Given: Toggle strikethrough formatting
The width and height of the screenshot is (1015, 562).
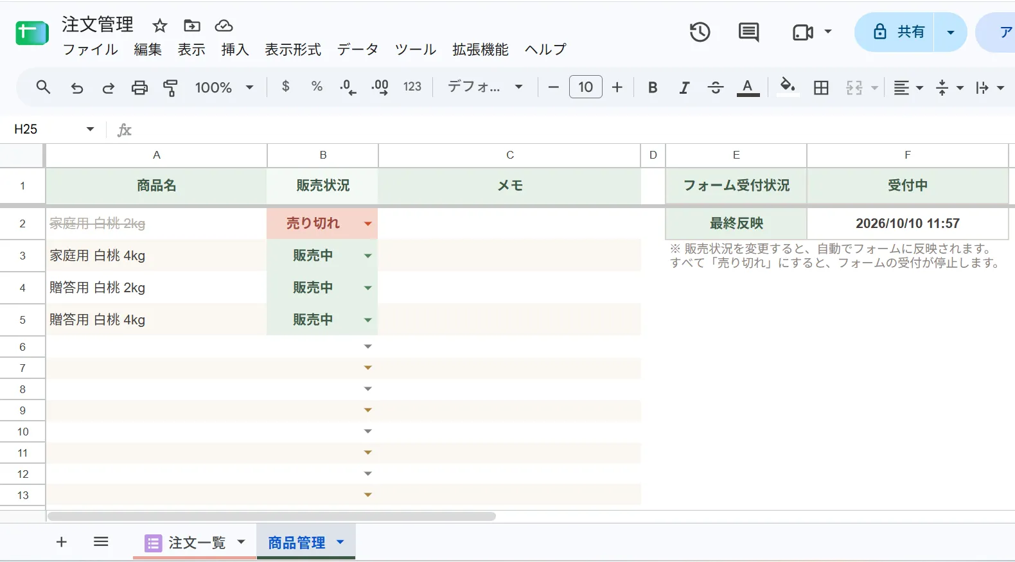Looking at the screenshot, I should click(716, 87).
